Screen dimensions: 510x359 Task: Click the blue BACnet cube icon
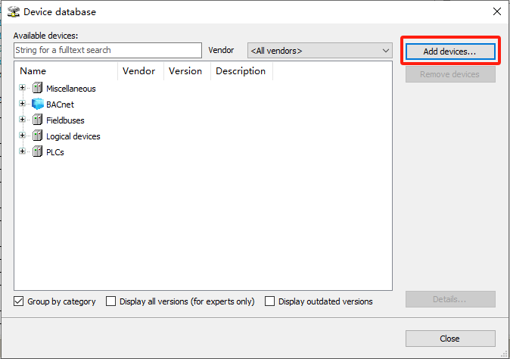coord(37,104)
